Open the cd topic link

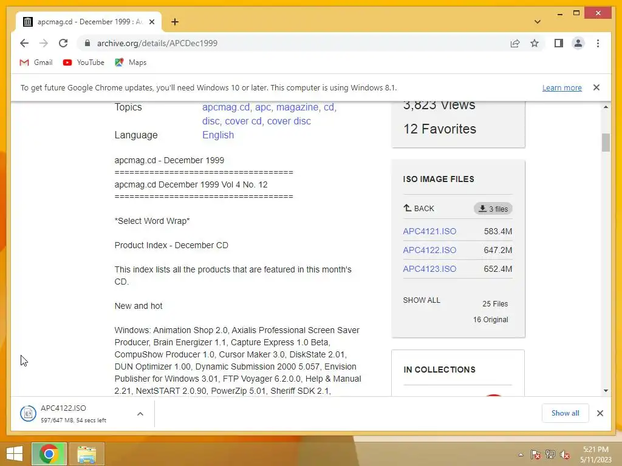click(x=329, y=107)
